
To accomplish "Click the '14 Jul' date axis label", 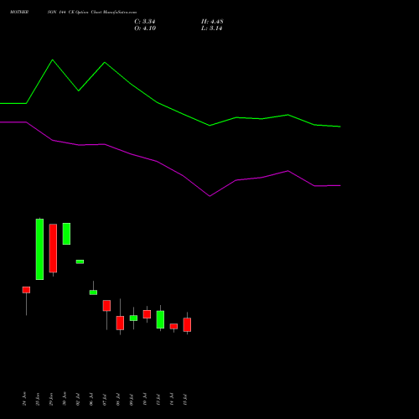I will tap(172, 400).
